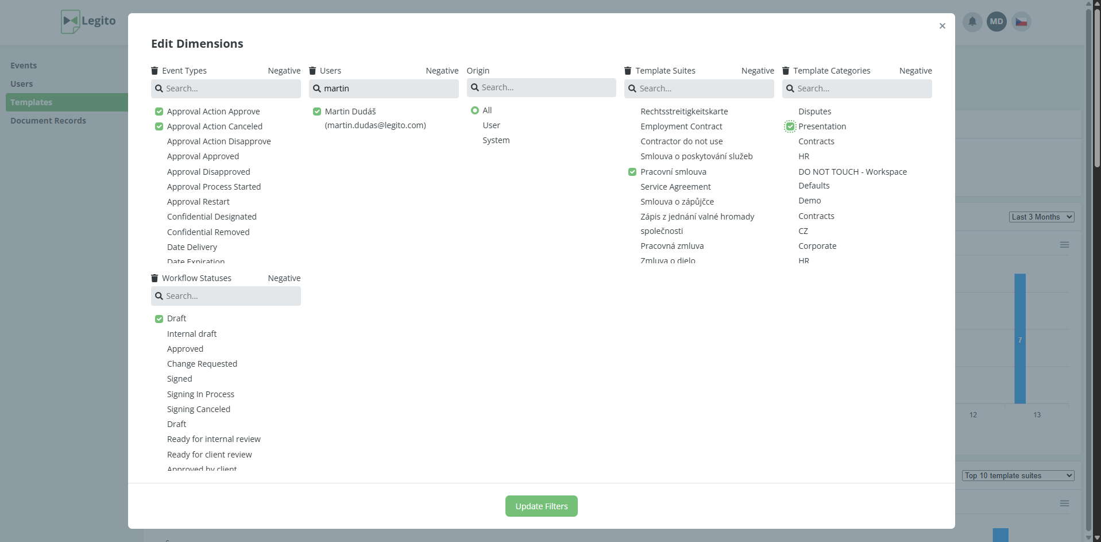Click the Workflow Statuses trash icon
Viewport: 1101px width, 542px height.
click(x=154, y=278)
